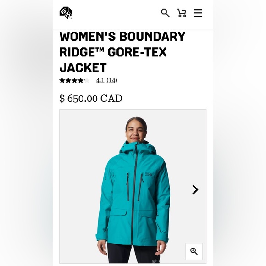Click the first filled rating star
Screen dimensions: 266x266
(62, 80)
